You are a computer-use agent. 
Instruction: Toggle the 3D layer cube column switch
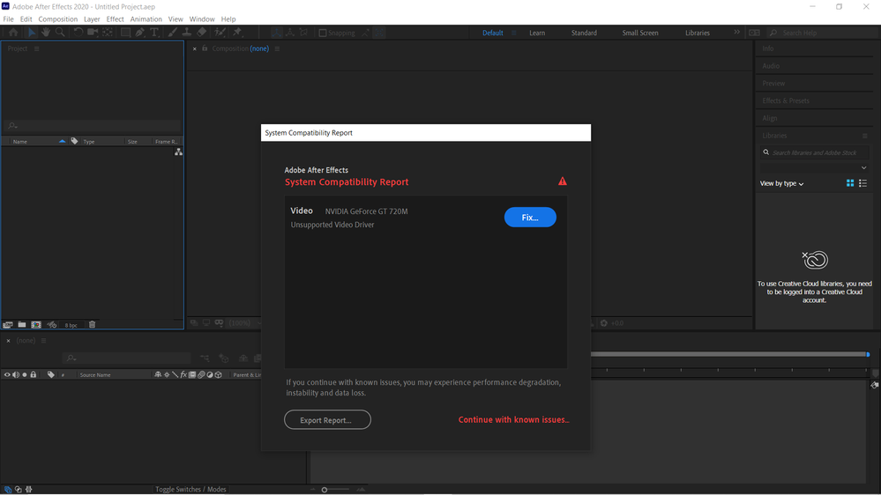tap(219, 374)
